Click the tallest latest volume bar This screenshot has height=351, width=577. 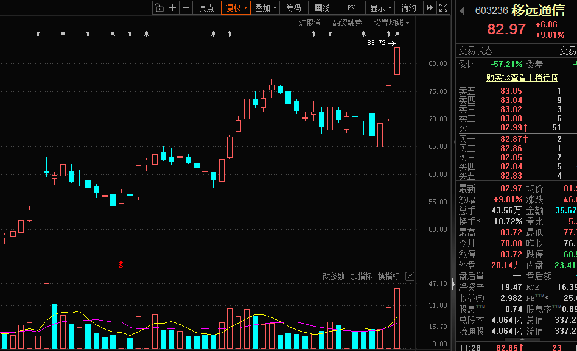(397, 319)
